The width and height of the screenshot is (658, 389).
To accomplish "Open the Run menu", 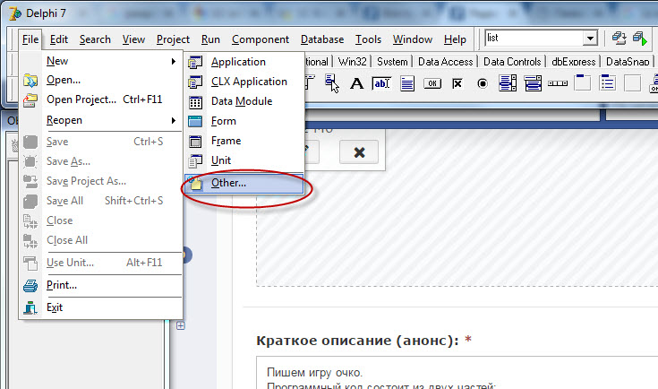I will 210,39.
